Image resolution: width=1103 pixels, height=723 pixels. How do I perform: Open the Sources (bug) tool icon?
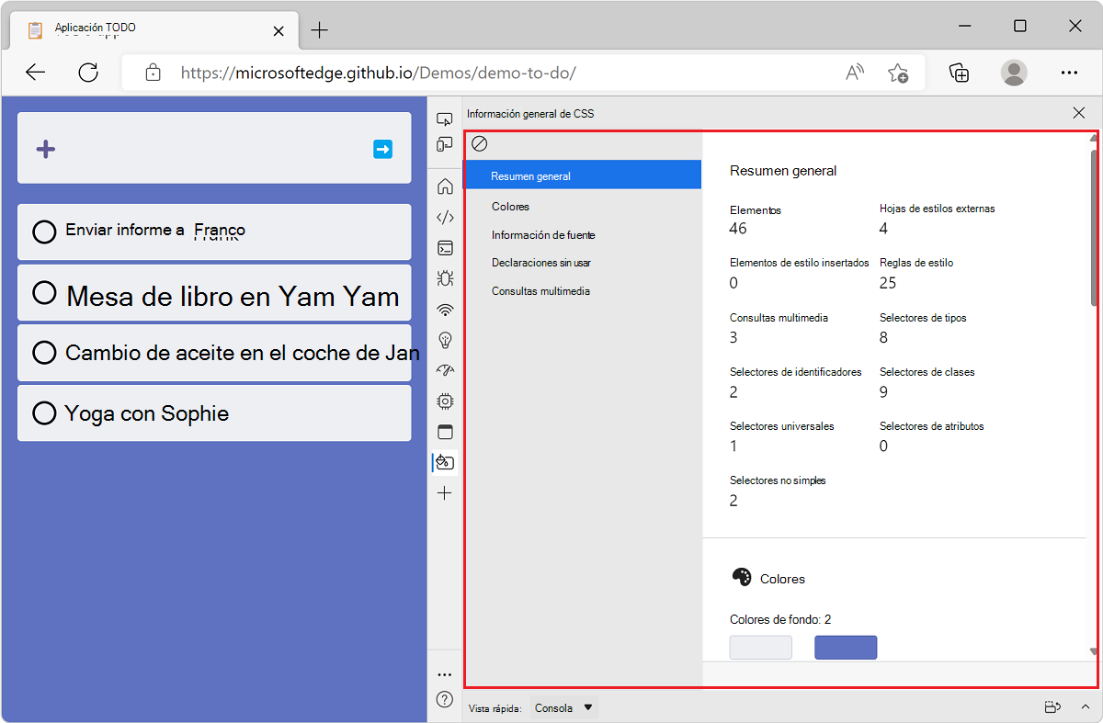pyautogui.click(x=445, y=278)
